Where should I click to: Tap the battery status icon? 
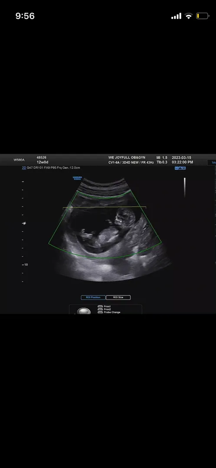pos(202,16)
